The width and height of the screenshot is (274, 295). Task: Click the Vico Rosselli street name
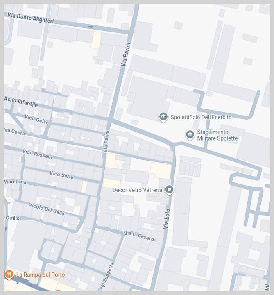(37, 154)
